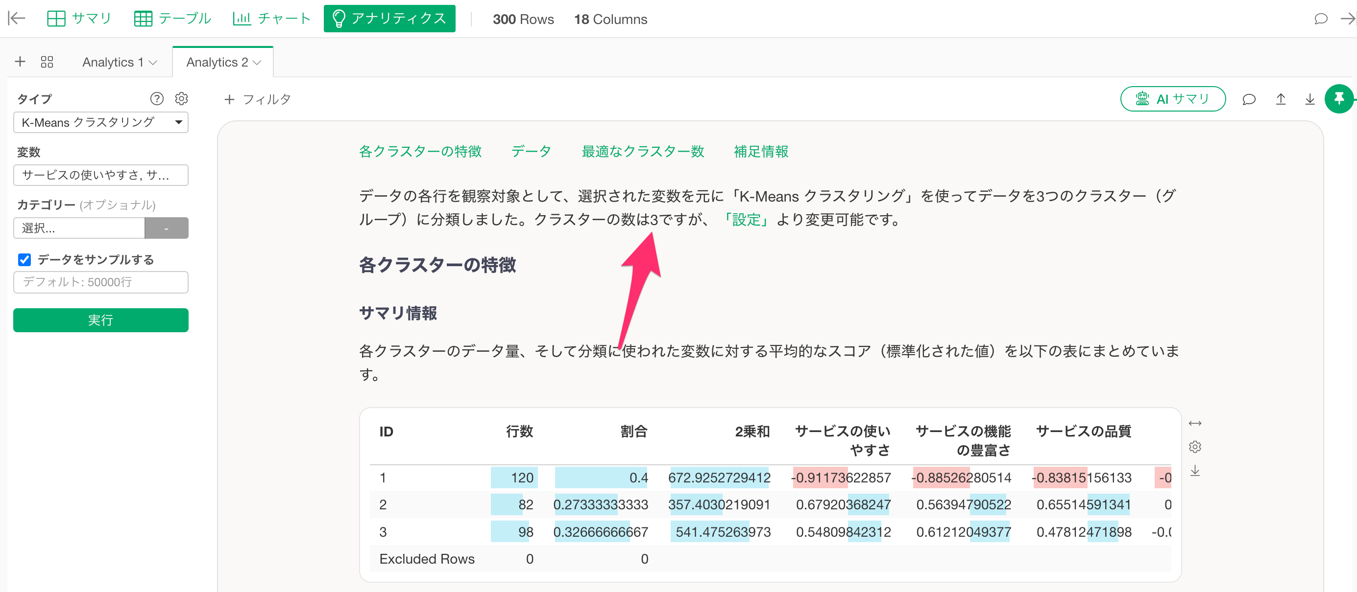
Task: Click the export upload icon
Action: tap(1281, 99)
